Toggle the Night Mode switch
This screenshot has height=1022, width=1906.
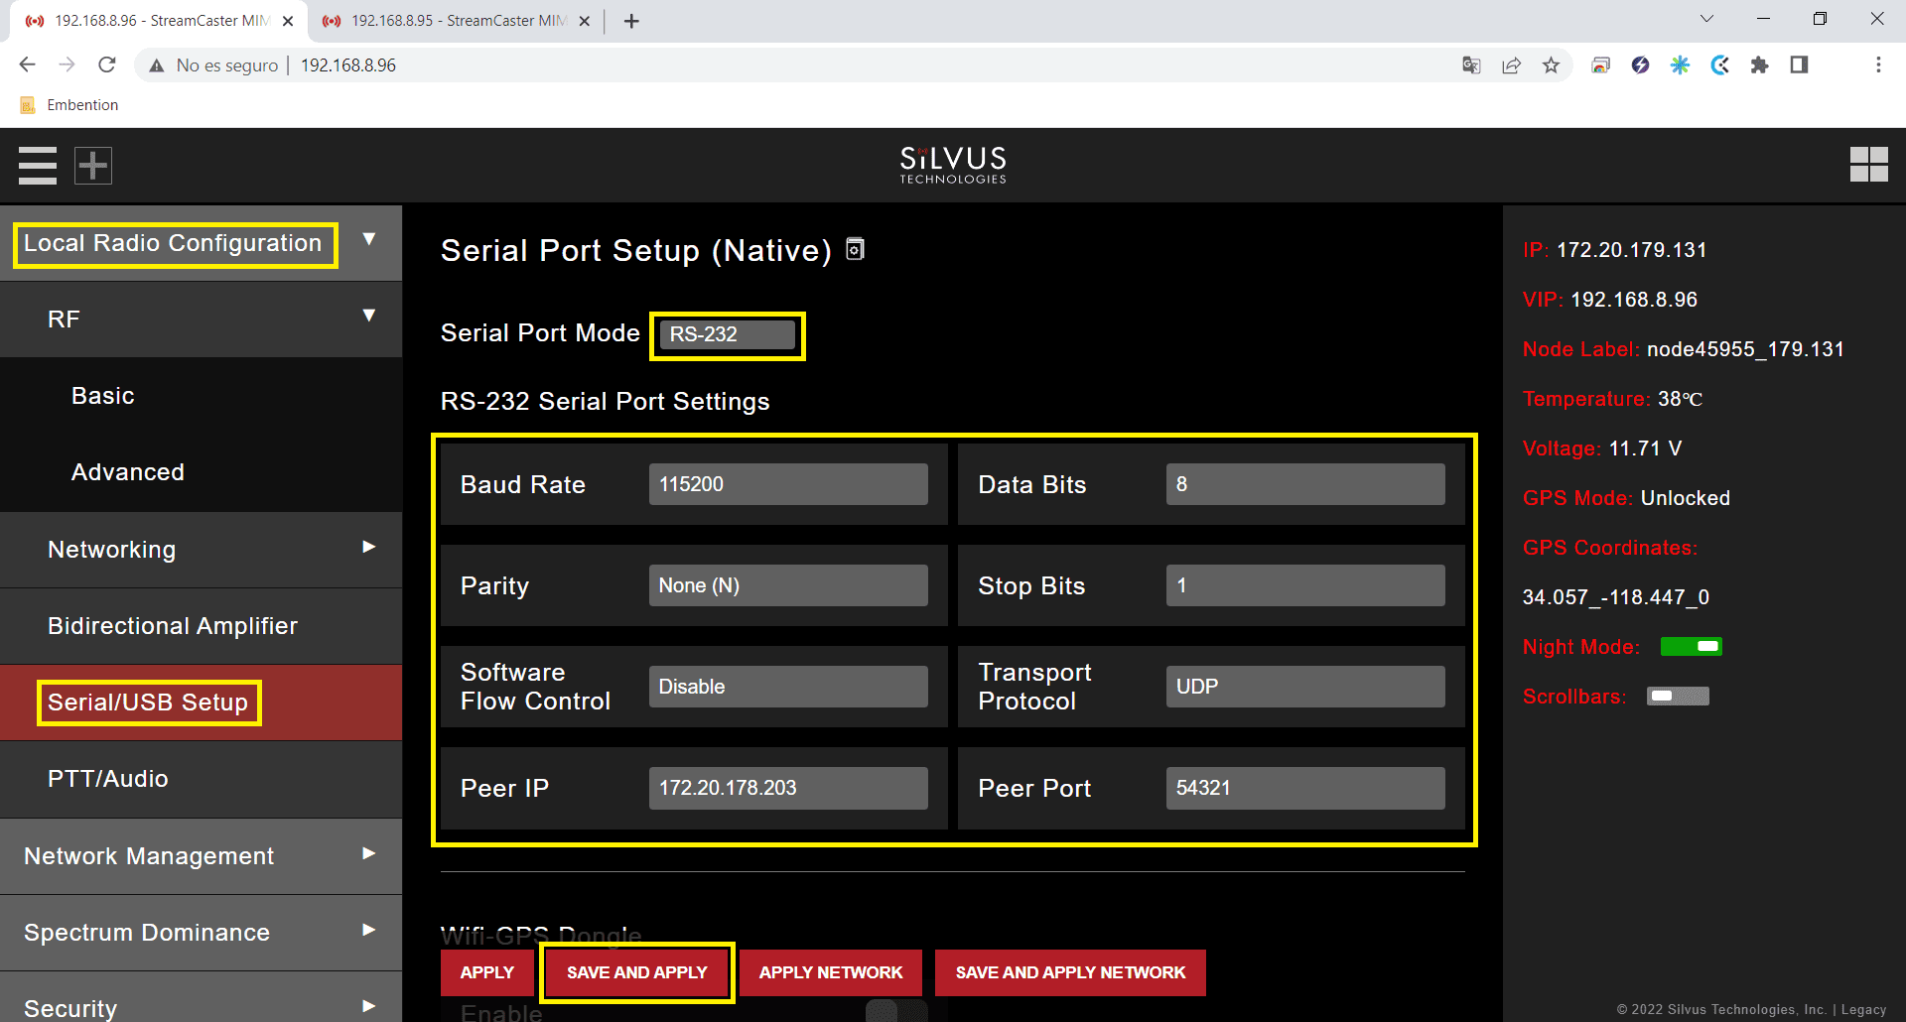[x=1691, y=647]
